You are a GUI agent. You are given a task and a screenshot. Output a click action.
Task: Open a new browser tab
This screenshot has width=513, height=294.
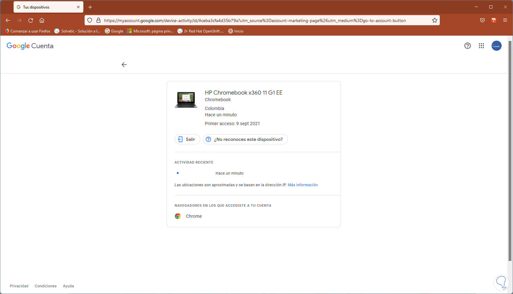(90, 7)
